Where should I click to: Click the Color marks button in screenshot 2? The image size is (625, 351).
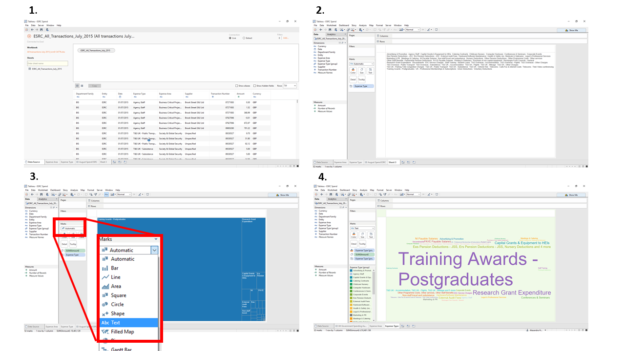[353, 71]
